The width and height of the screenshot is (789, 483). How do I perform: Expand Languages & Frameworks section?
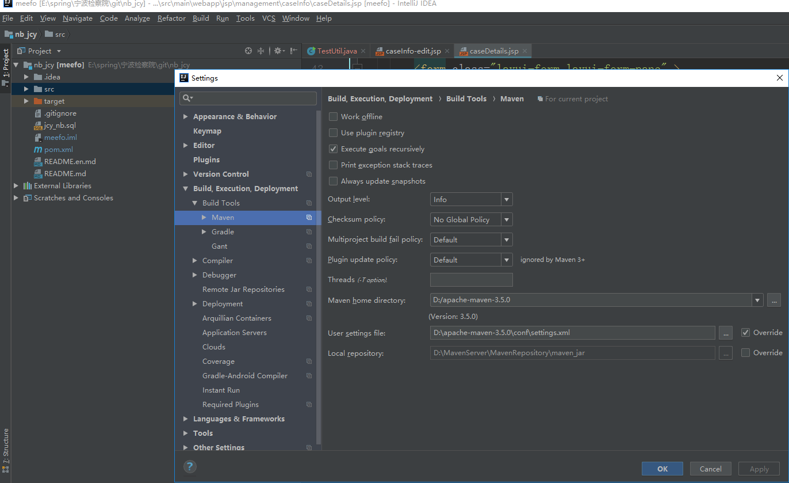(x=186, y=419)
